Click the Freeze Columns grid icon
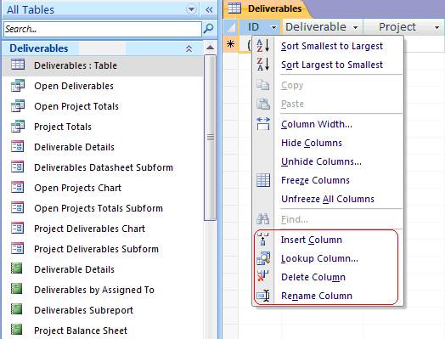The height and width of the screenshot is (339, 445). click(x=263, y=180)
